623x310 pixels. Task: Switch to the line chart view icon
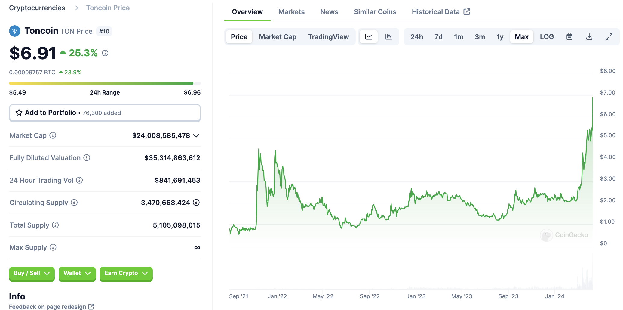tap(368, 37)
